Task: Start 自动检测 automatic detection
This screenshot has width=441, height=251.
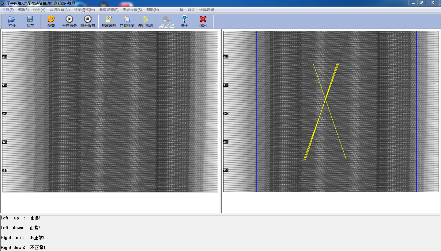Action: 127,20
